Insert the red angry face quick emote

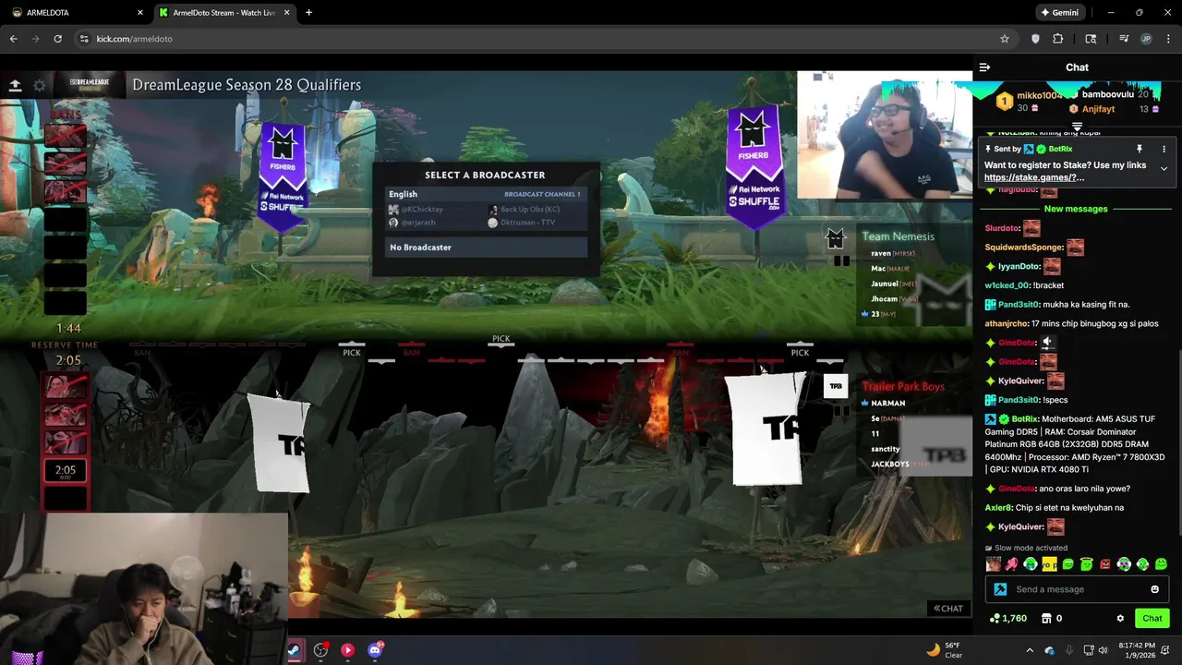pyautogui.click(x=1104, y=564)
